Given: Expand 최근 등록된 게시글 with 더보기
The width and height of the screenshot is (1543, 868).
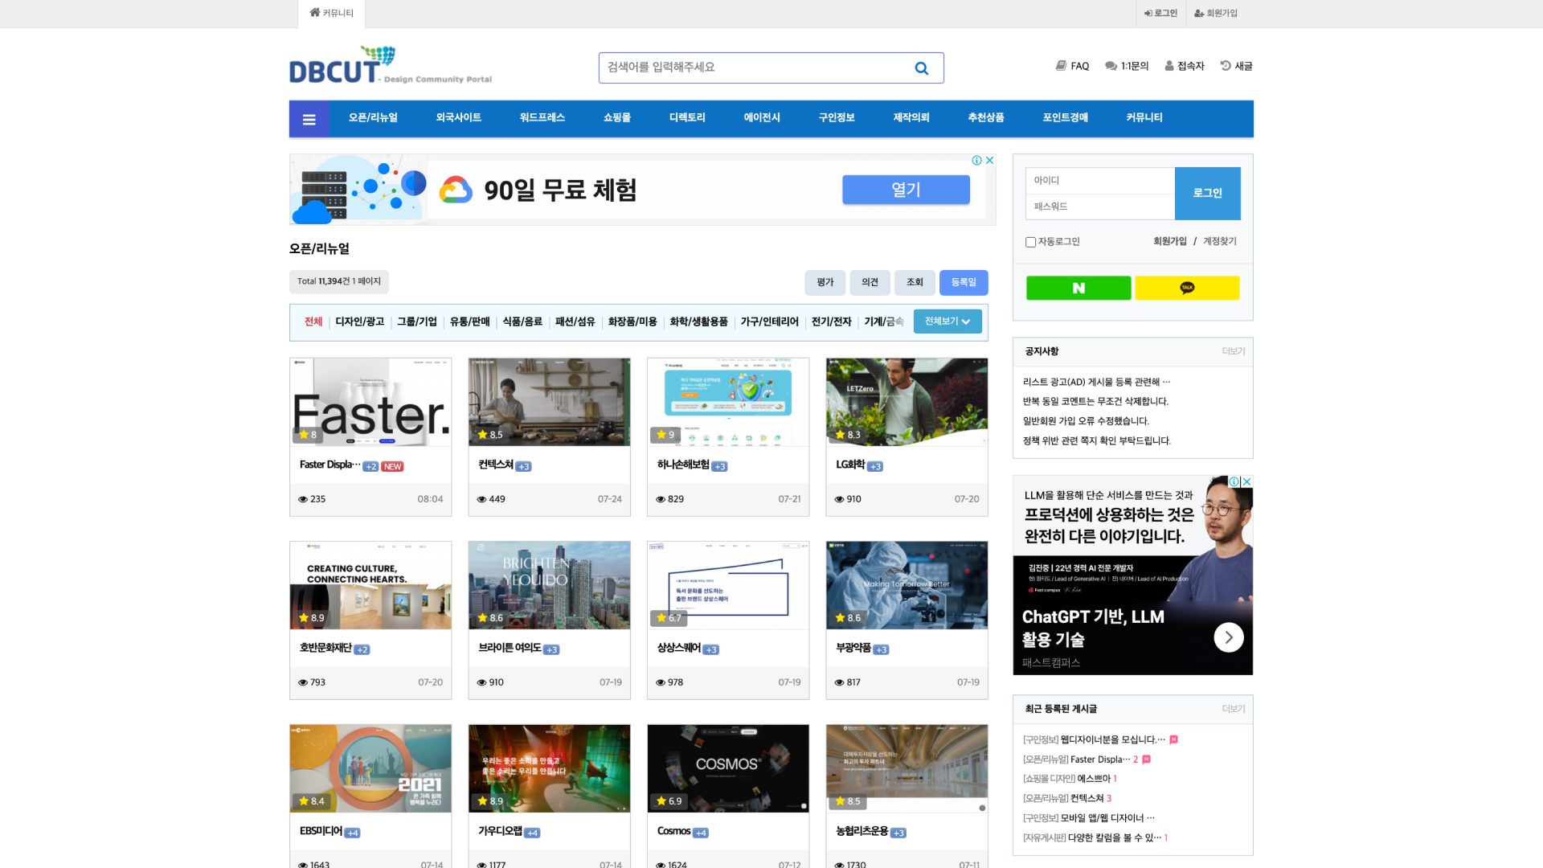Looking at the screenshot, I should (1233, 709).
